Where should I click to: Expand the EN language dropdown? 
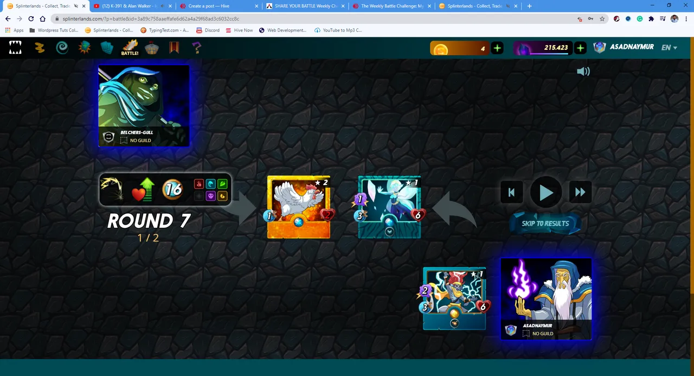point(669,48)
